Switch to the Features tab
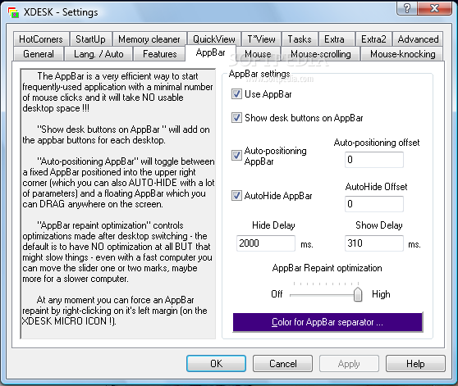Viewport: 458px width, 386px height. point(160,54)
